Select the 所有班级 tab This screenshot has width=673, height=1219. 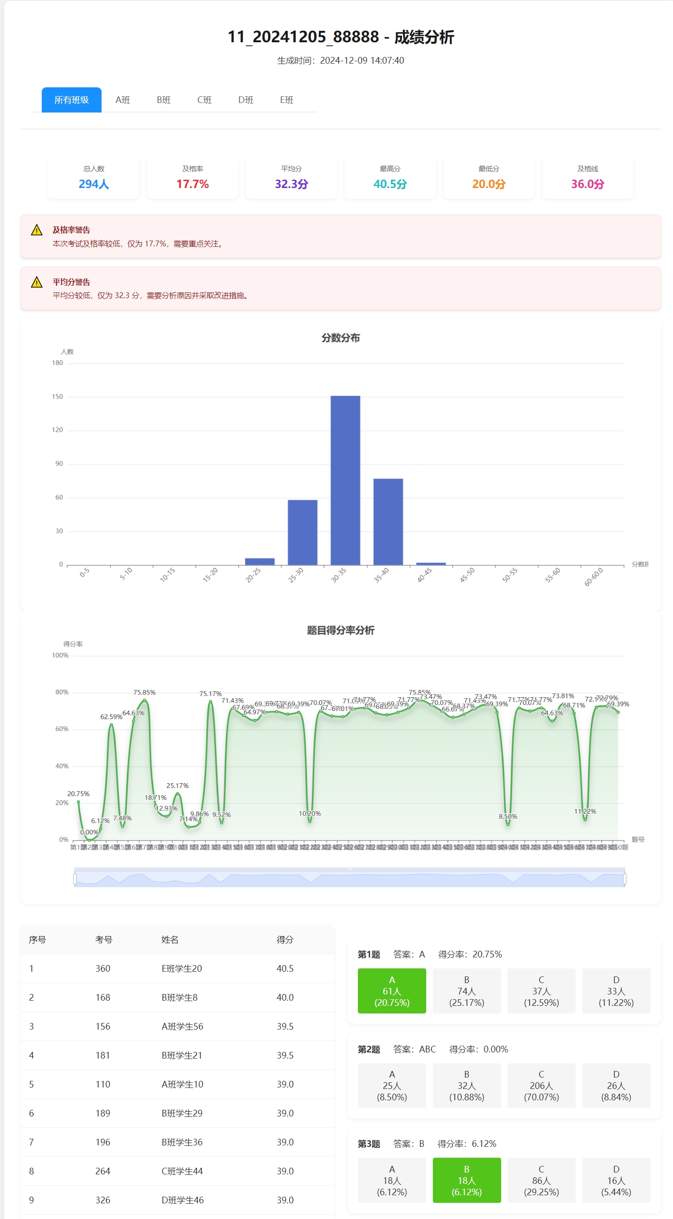tap(71, 100)
